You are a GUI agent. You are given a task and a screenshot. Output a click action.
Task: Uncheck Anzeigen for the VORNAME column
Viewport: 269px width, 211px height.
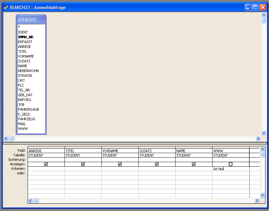click(x=120, y=164)
